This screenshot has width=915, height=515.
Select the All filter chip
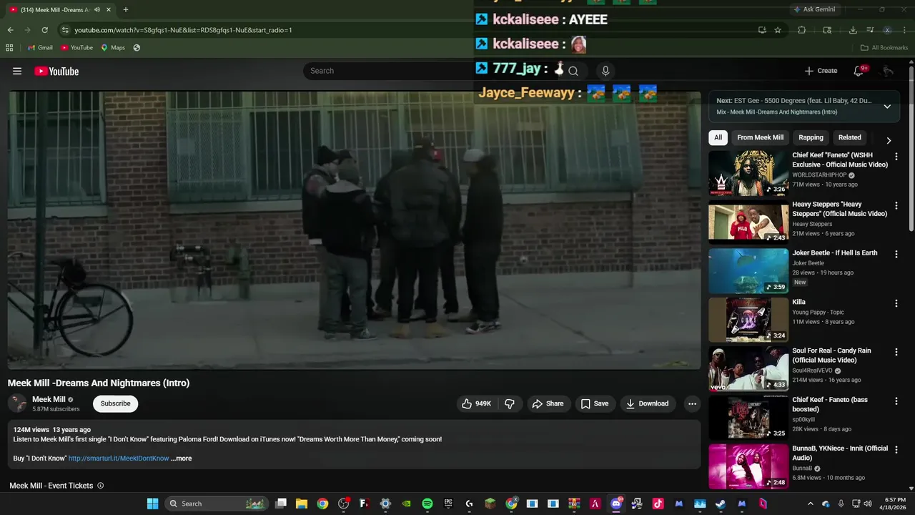point(718,137)
